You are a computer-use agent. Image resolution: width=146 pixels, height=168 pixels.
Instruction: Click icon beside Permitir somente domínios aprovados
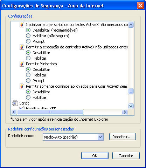[22, 86]
